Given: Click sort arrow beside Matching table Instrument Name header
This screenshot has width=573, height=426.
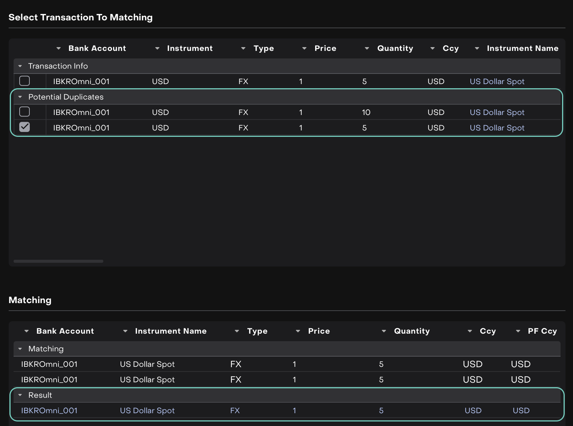Looking at the screenshot, I should click(125, 331).
